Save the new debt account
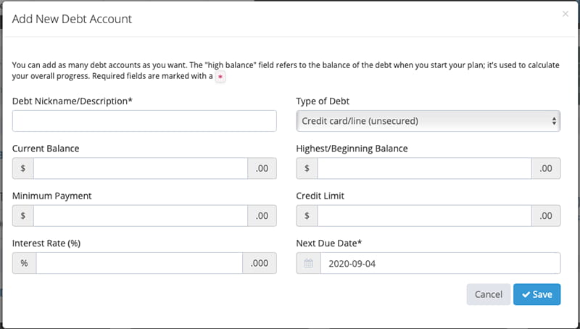The width and height of the screenshot is (580, 329). click(537, 294)
